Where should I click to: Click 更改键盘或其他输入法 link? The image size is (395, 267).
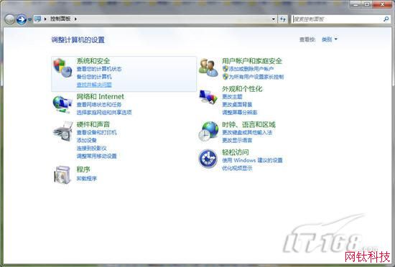(x=247, y=132)
